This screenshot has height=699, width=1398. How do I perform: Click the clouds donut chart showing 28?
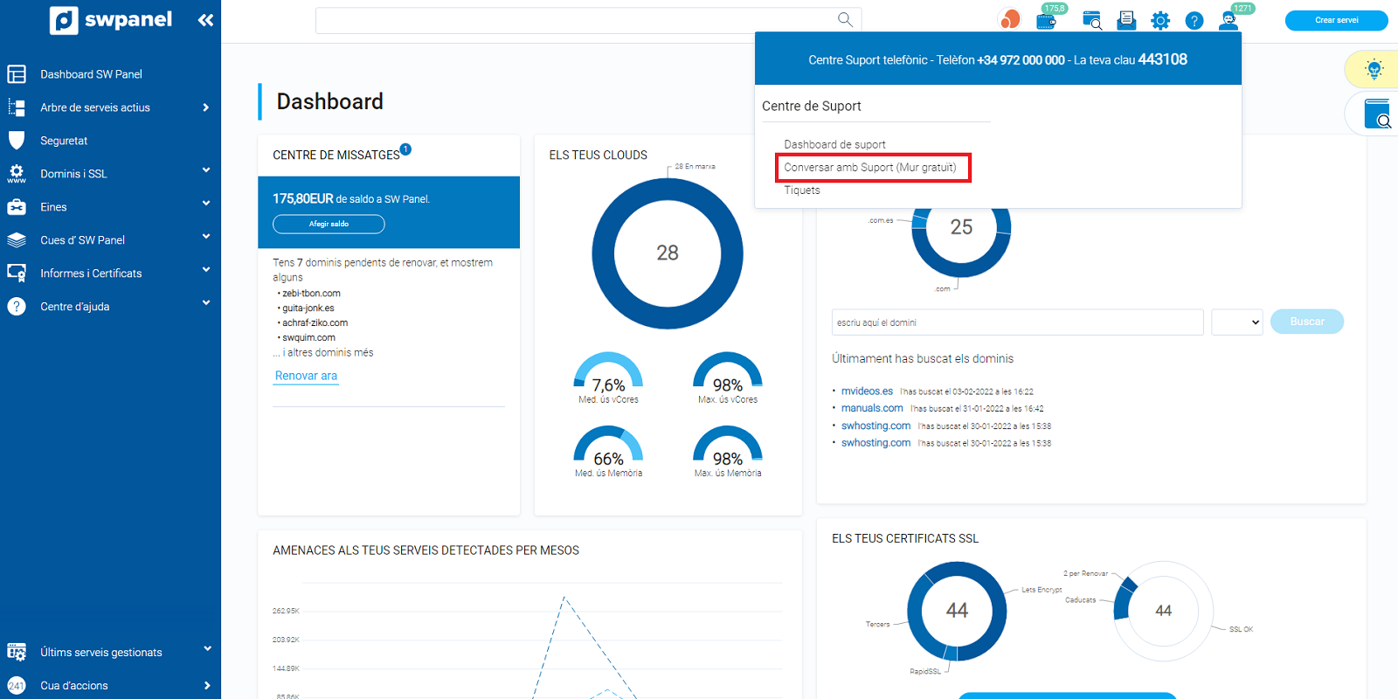(x=668, y=253)
